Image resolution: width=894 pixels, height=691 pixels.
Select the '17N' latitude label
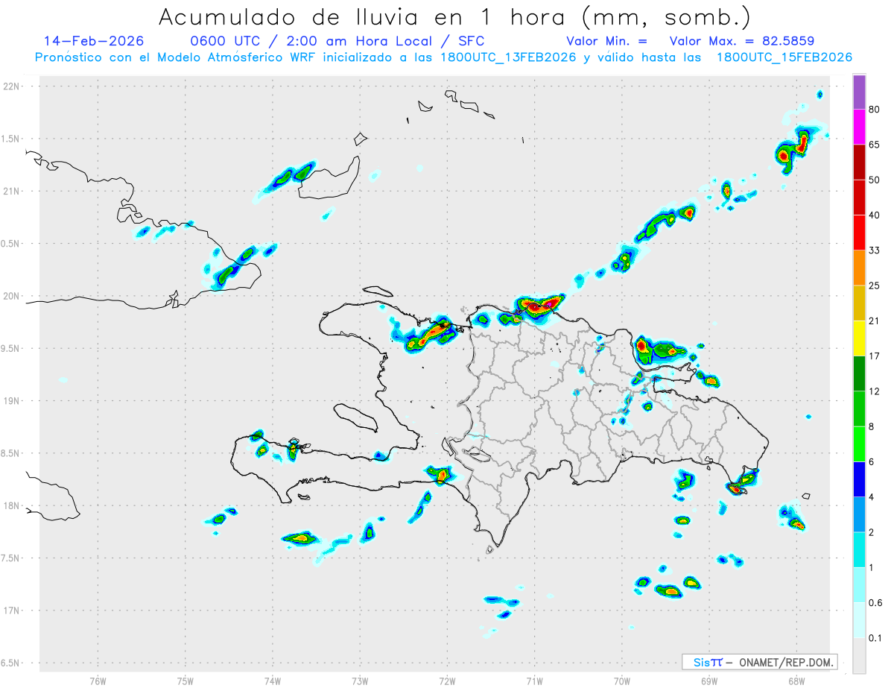point(11,610)
